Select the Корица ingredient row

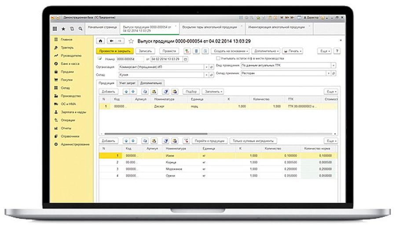(218, 162)
